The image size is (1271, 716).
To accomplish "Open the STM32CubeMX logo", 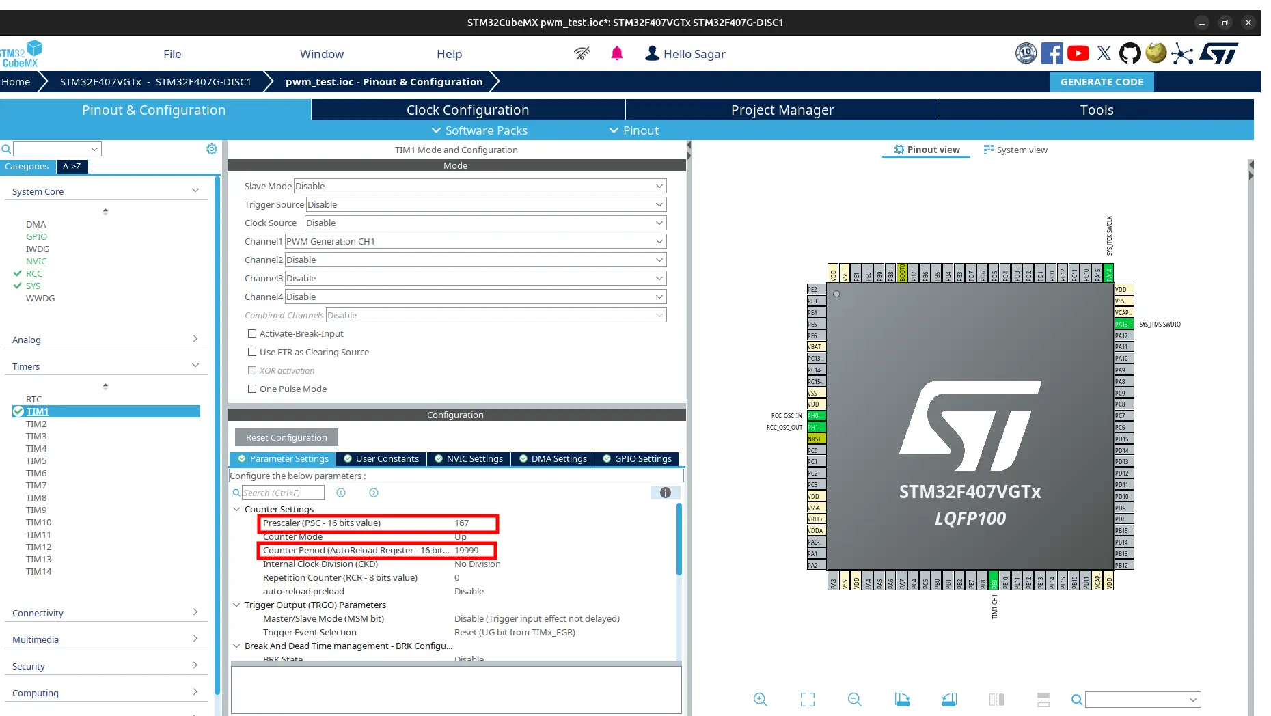I will point(21,53).
